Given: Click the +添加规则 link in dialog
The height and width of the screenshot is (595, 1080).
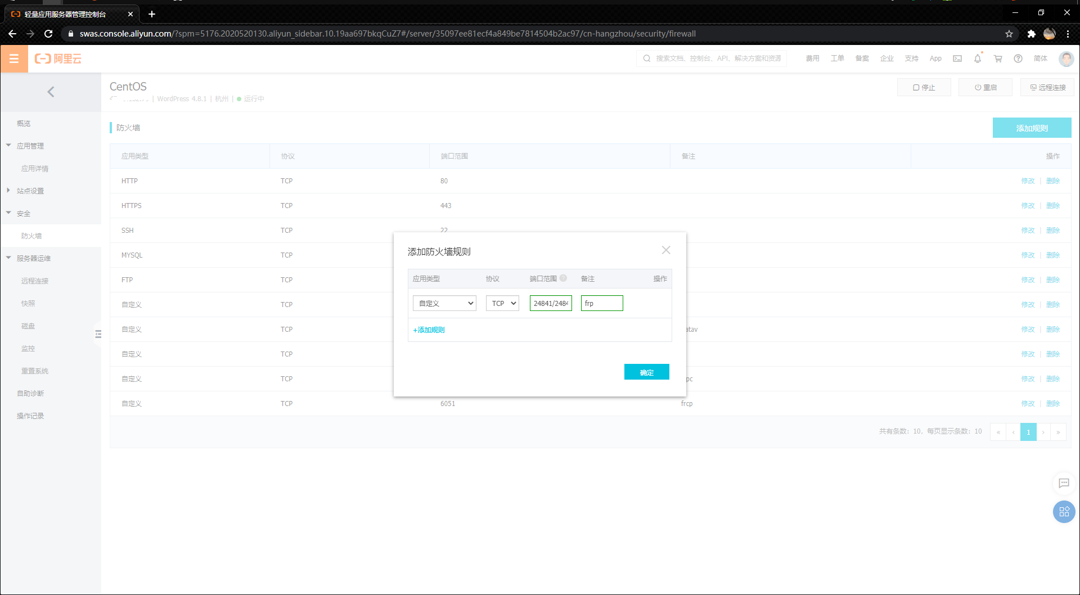Looking at the screenshot, I should point(429,330).
